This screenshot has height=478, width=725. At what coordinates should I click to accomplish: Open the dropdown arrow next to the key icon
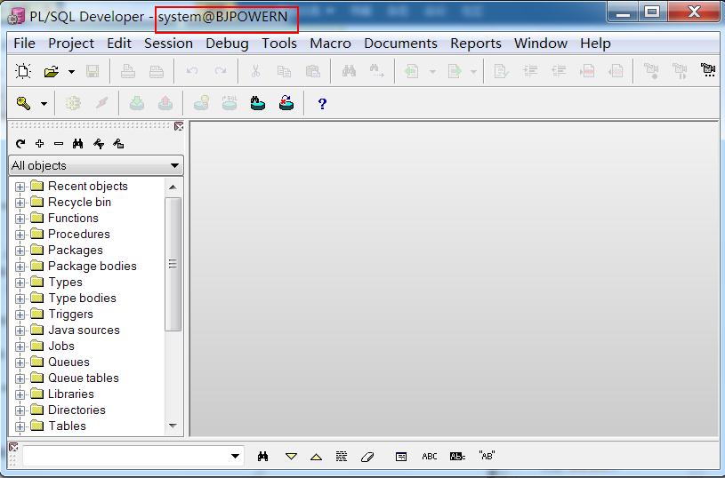click(44, 104)
